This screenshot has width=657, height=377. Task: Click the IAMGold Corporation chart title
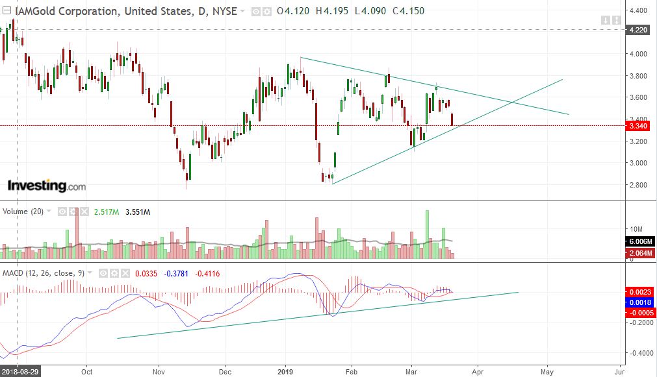pyautogui.click(x=126, y=11)
